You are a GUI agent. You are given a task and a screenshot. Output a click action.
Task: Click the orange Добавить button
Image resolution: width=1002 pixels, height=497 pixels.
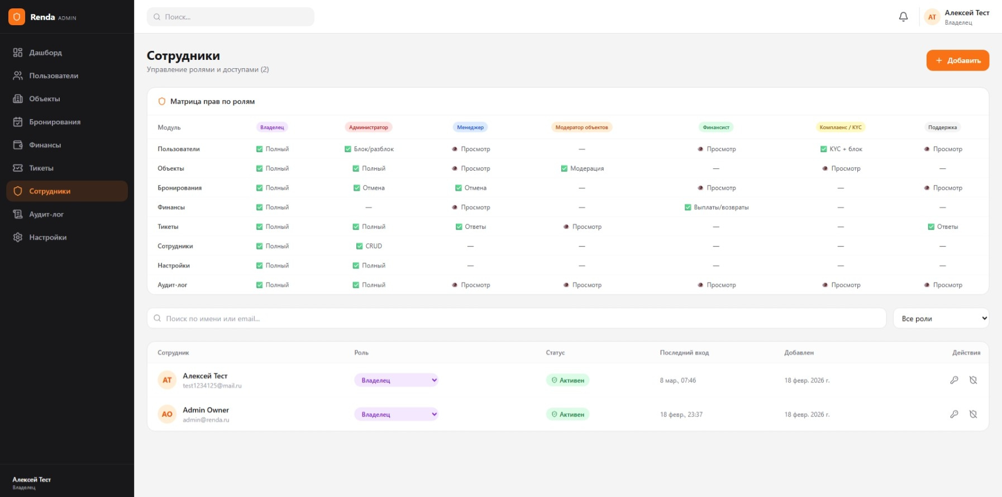[x=957, y=60]
